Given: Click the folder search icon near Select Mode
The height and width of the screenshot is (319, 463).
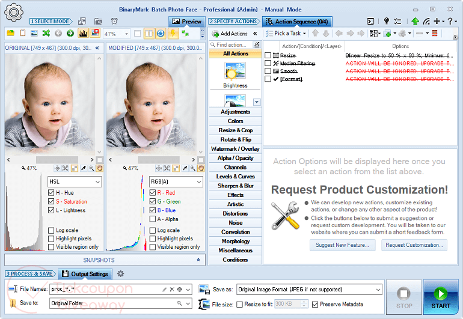Looking at the screenshot, I should [98, 21].
